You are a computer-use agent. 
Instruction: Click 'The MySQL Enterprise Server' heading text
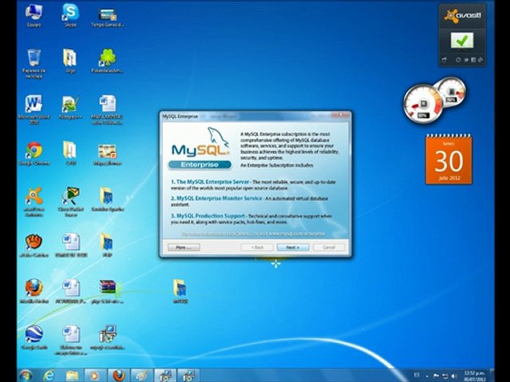pyautogui.click(x=212, y=182)
